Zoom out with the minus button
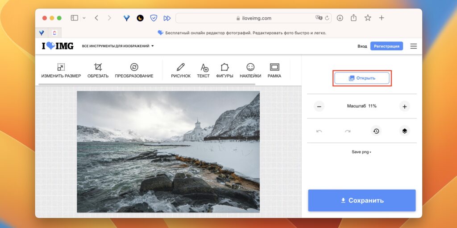 [x=319, y=106]
